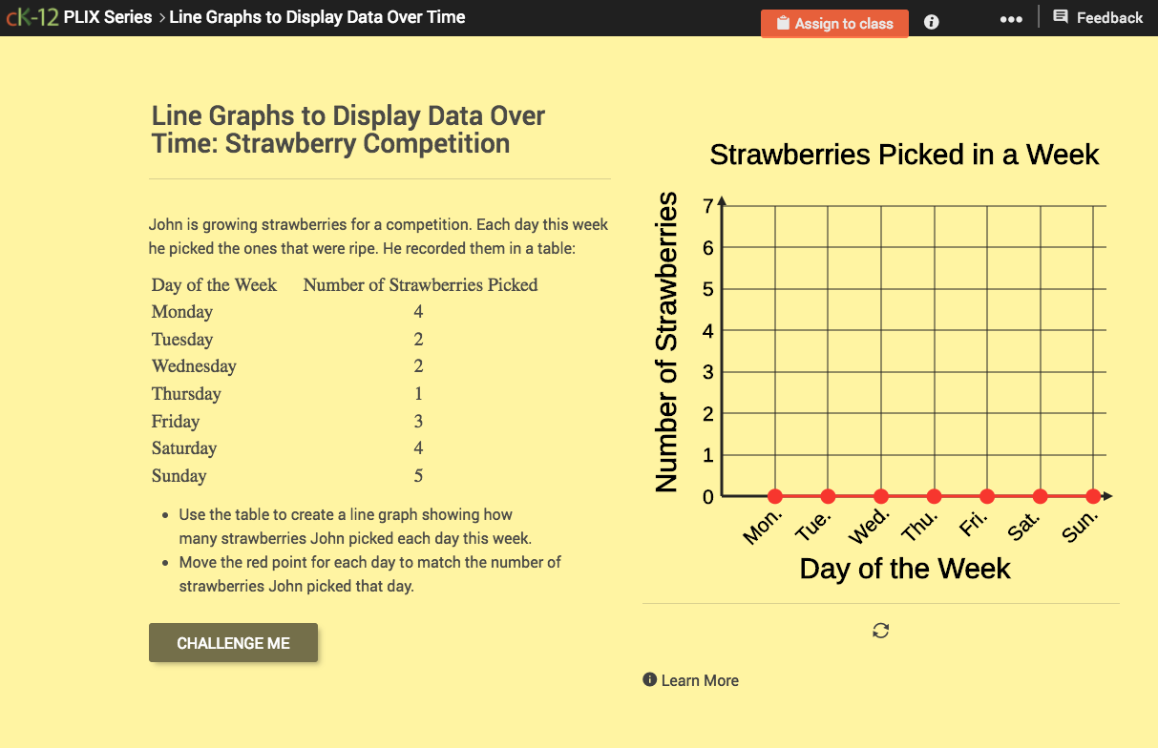Click the PLIX Series breadcrumb

[x=108, y=16]
